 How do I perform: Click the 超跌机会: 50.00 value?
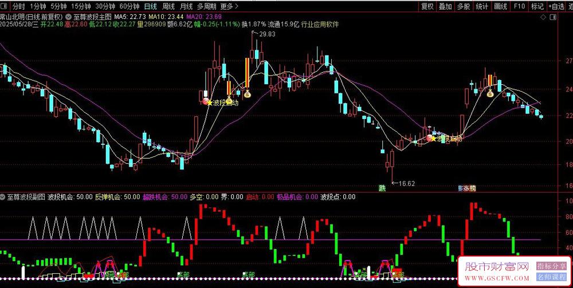[x=165, y=197]
